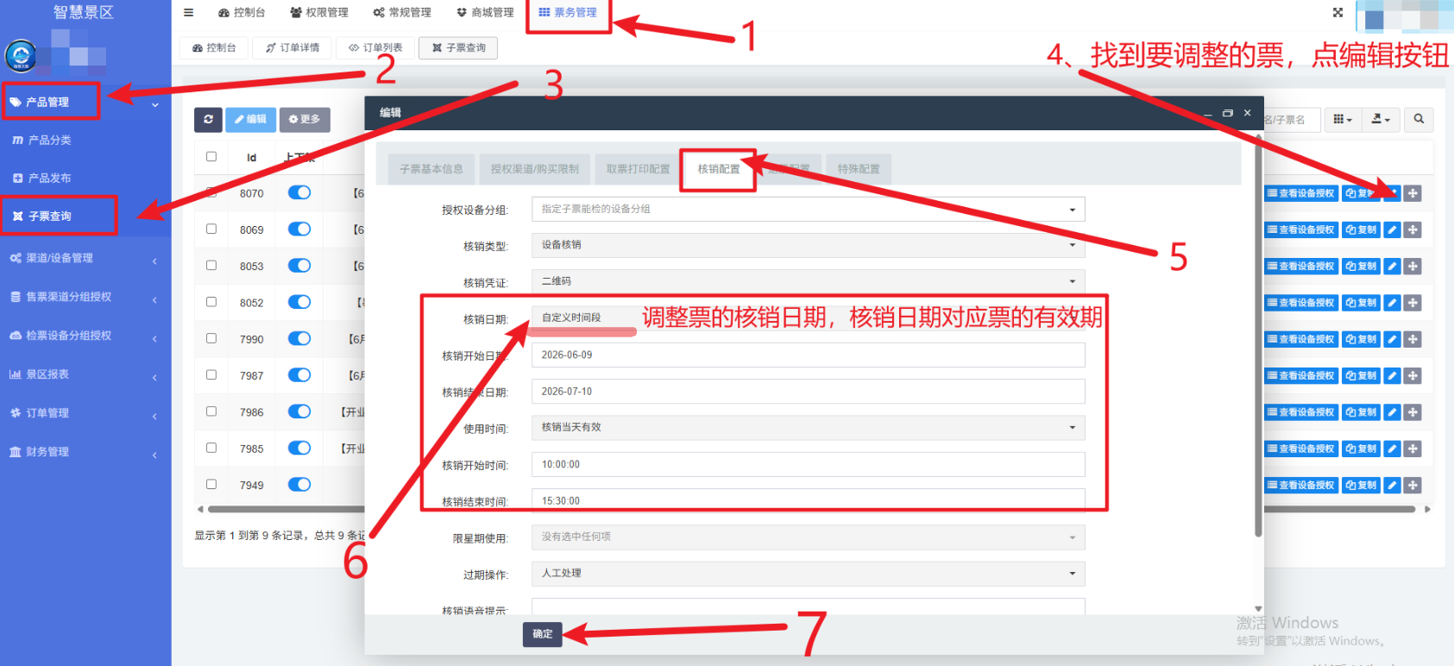Screen dimensions: 1454x666
Task: Open the 使用时间 dropdown showing 核销当天有效
Action: click(808, 427)
